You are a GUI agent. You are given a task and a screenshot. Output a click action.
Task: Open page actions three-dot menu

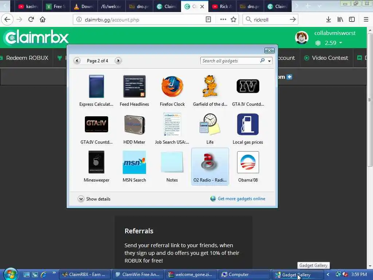pos(223,20)
